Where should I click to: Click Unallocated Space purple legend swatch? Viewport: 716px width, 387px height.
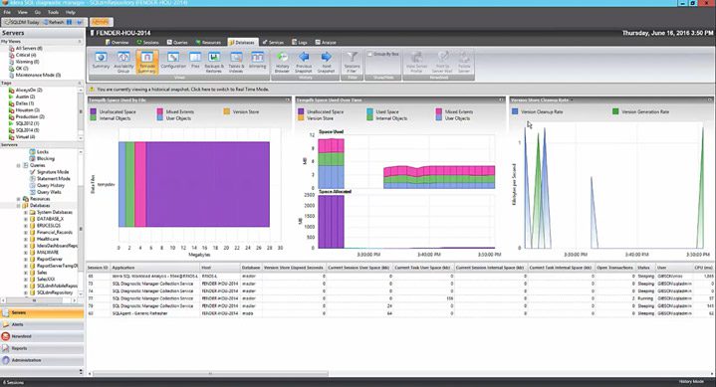pyautogui.click(x=94, y=111)
